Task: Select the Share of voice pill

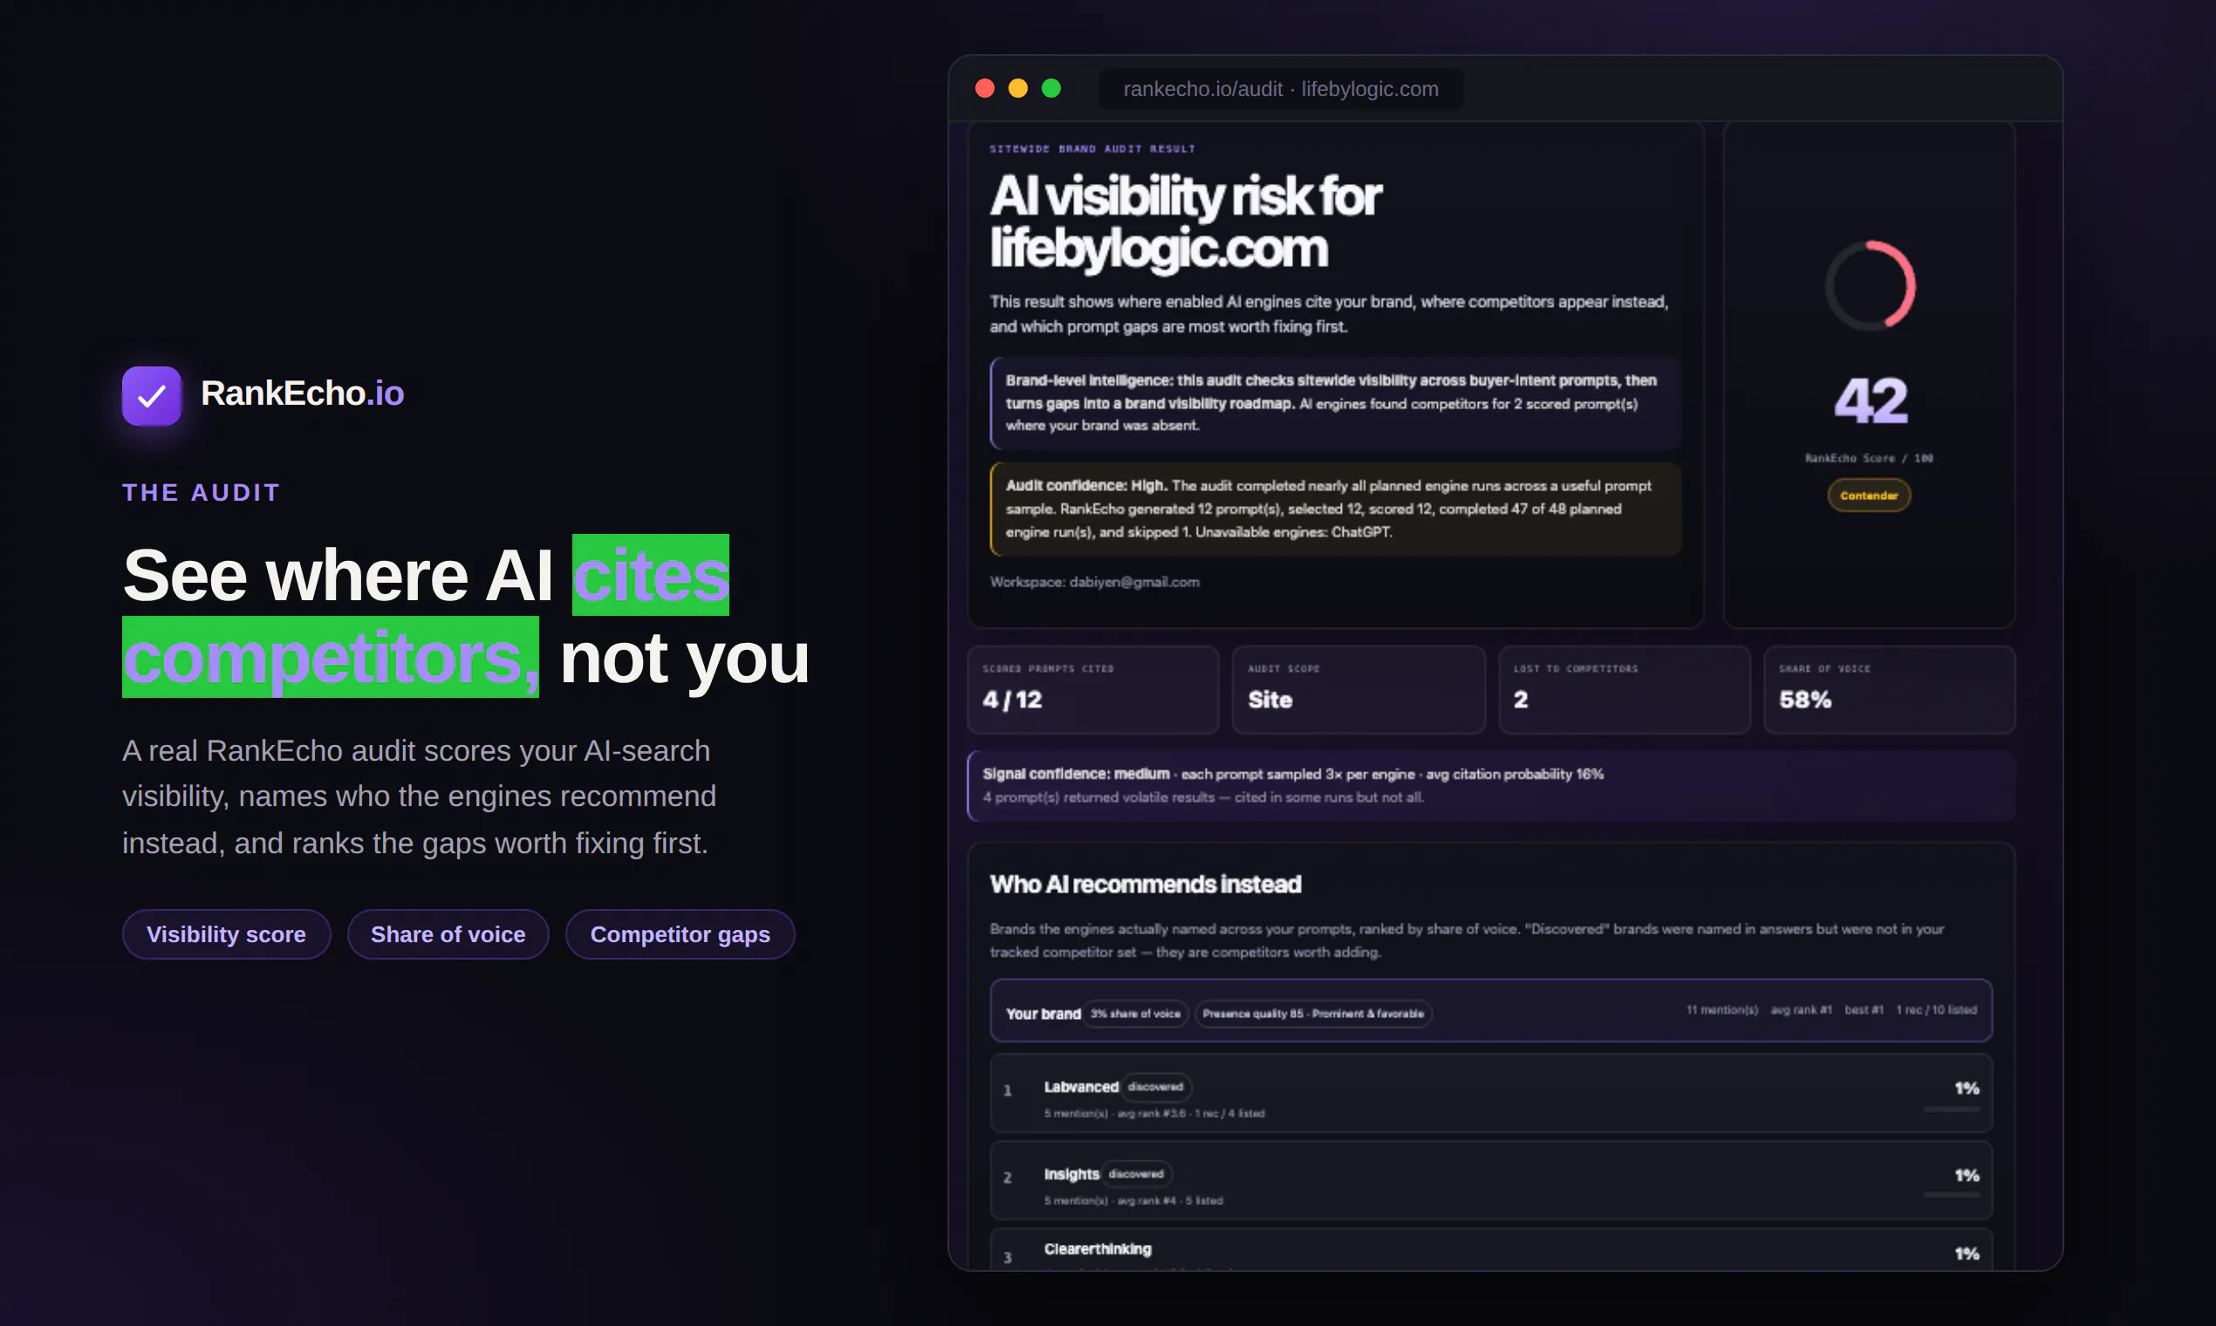Action: [x=448, y=933]
